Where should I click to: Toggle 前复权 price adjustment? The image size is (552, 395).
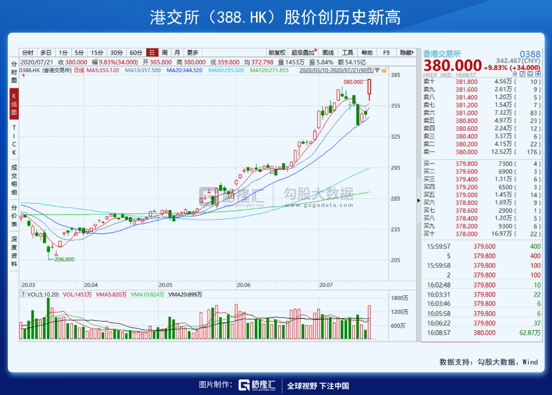coord(277,52)
